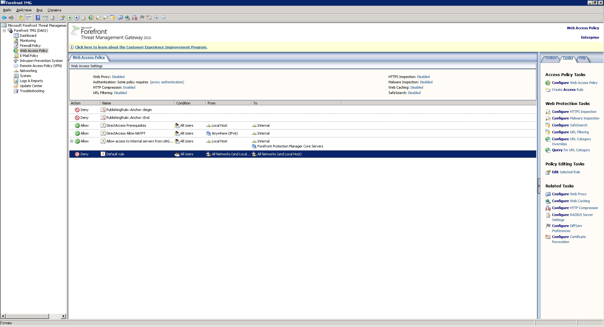Screen dimensions: 604x327
Task: Select Firewall Policy in the console tree
Action: (30, 46)
